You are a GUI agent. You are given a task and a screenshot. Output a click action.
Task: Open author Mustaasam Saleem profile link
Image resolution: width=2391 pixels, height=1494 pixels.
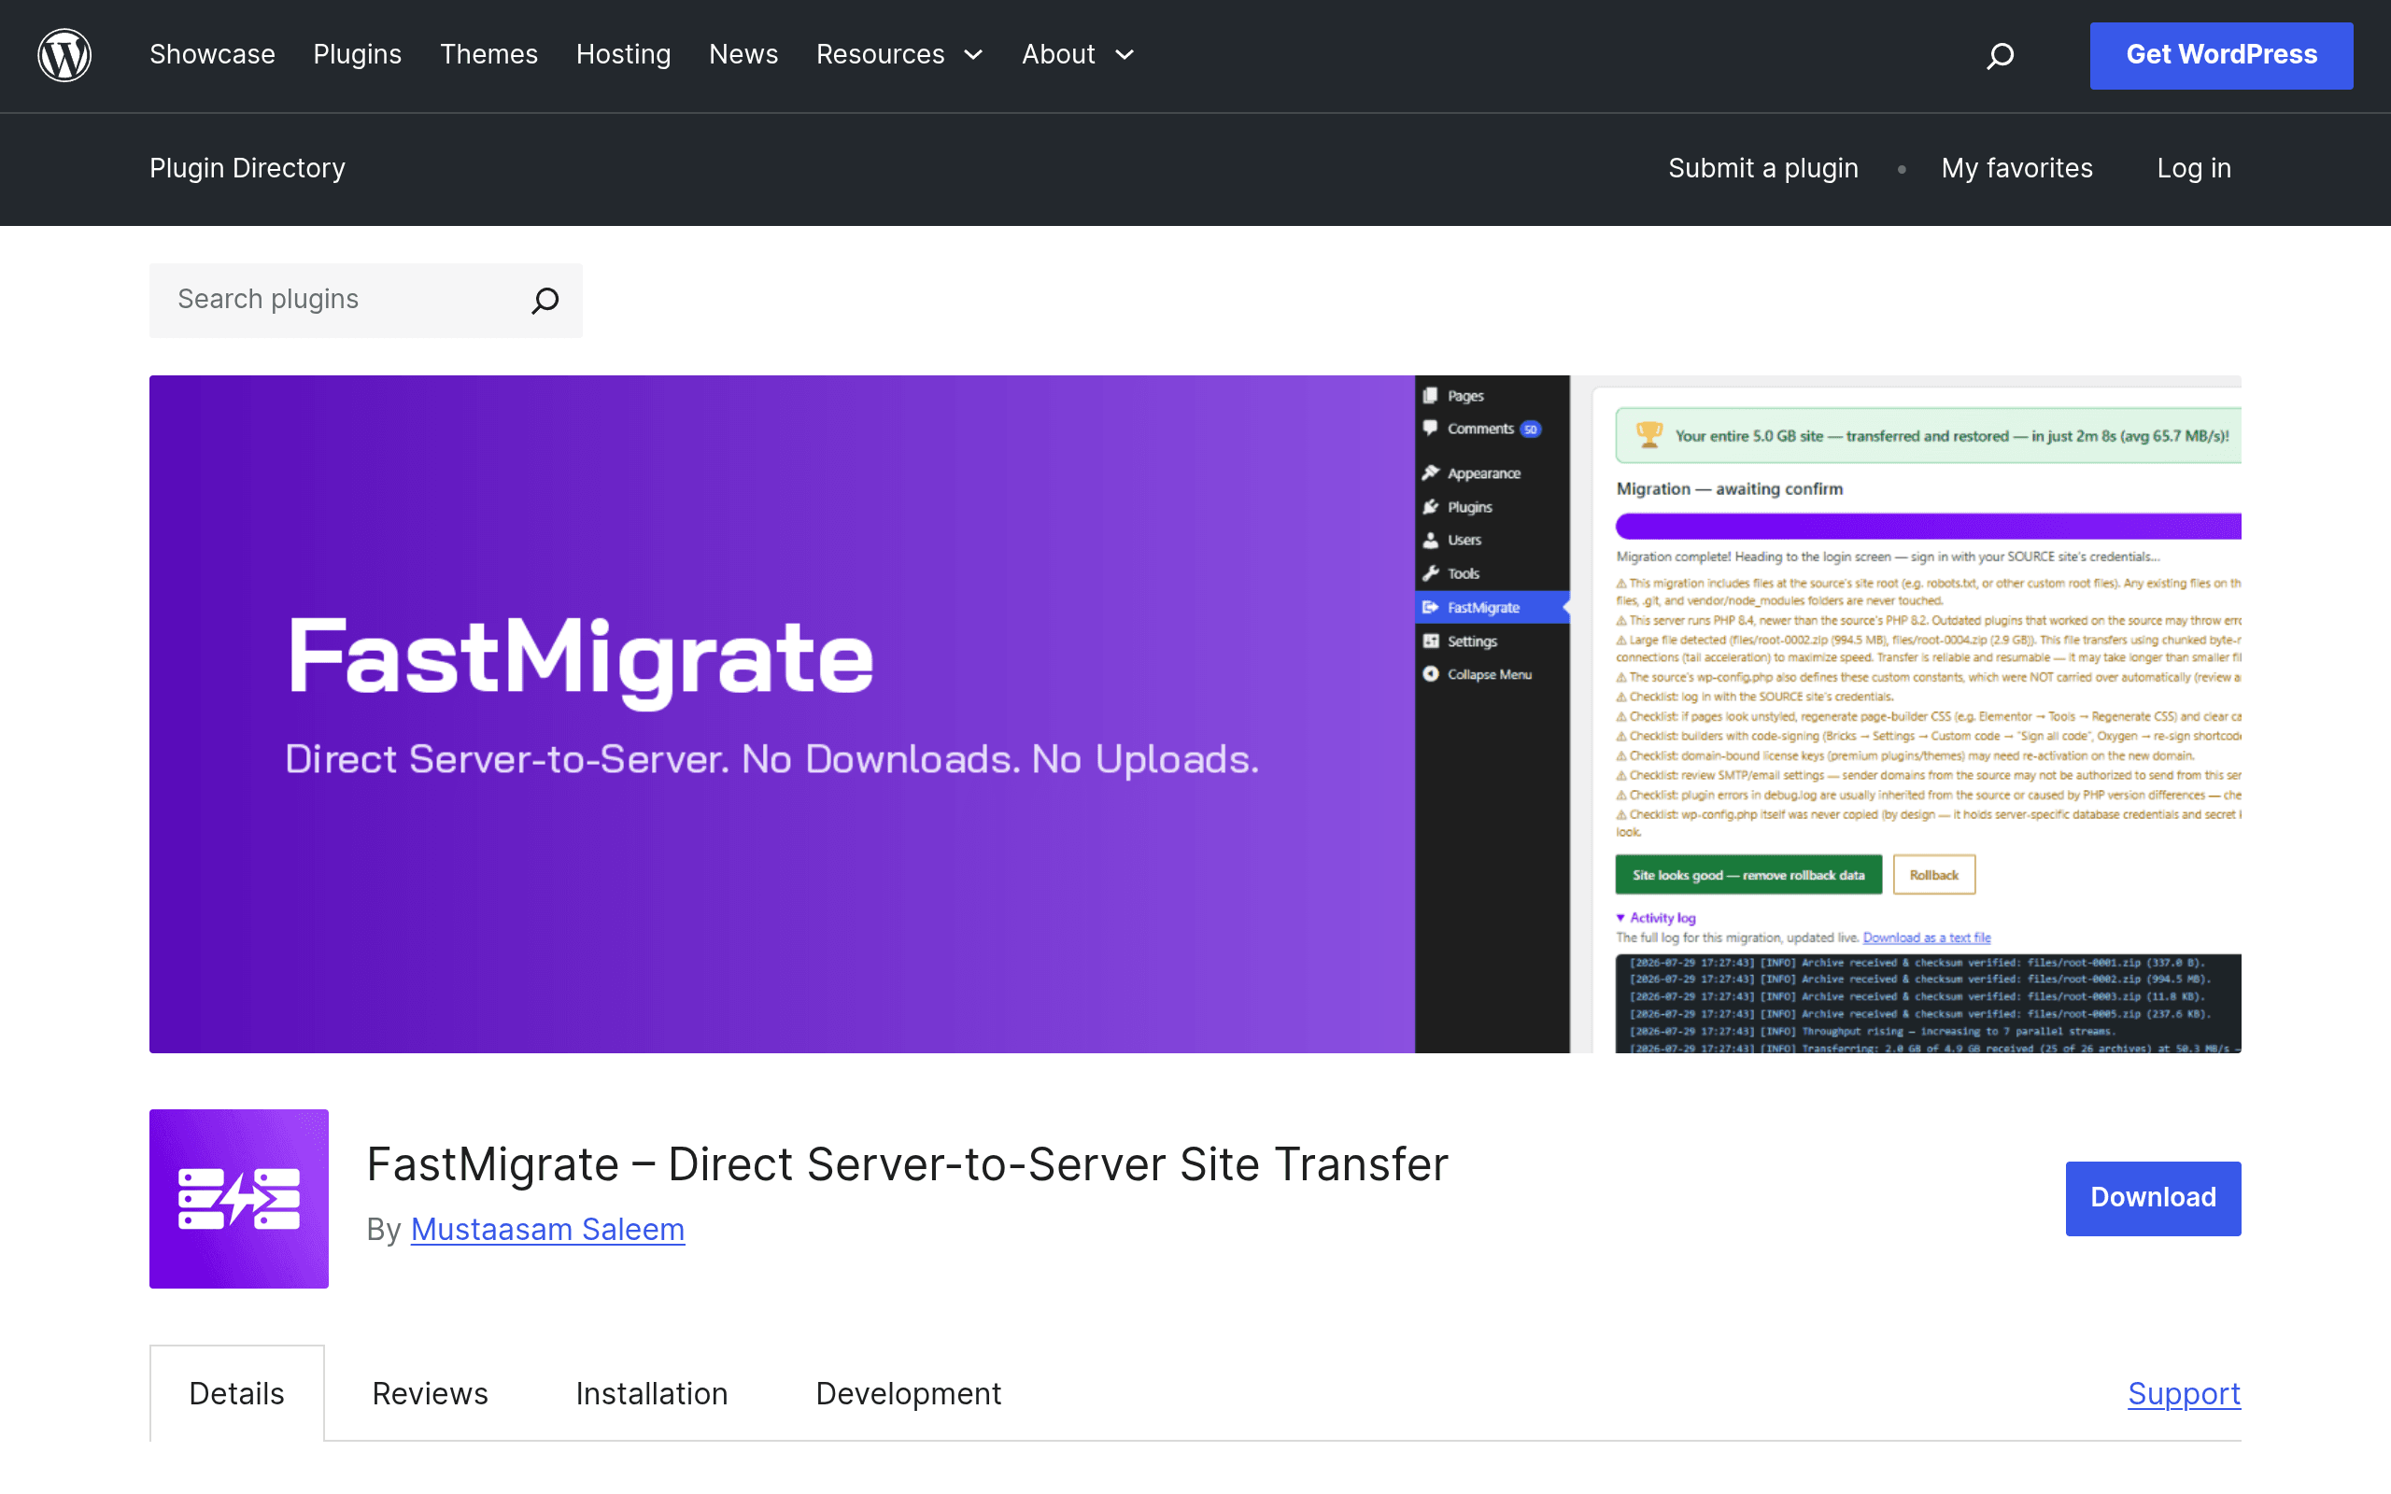(x=547, y=1229)
